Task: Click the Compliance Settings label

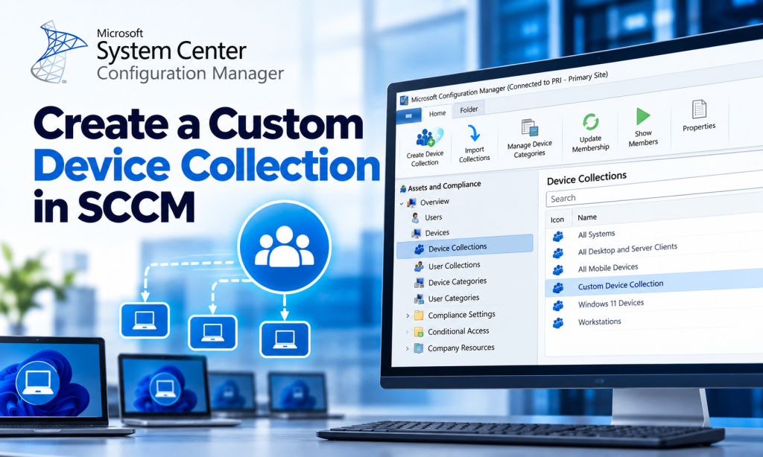Action: [x=461, y=315]
